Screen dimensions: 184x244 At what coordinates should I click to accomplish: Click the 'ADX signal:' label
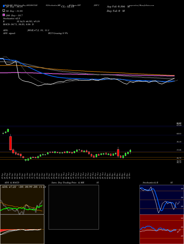point(9,33)
